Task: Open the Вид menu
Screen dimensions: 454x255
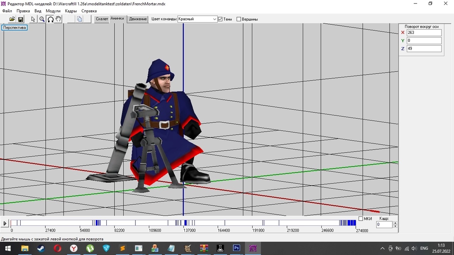Action: pos(38,11)
